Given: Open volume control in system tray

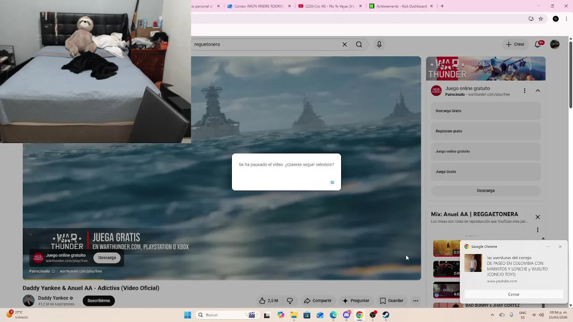Looking at the screenshot, I should pos(542,315).
